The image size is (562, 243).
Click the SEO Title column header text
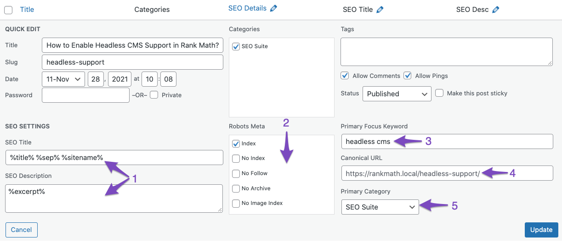pyautogui.click(x=358, y=10)
